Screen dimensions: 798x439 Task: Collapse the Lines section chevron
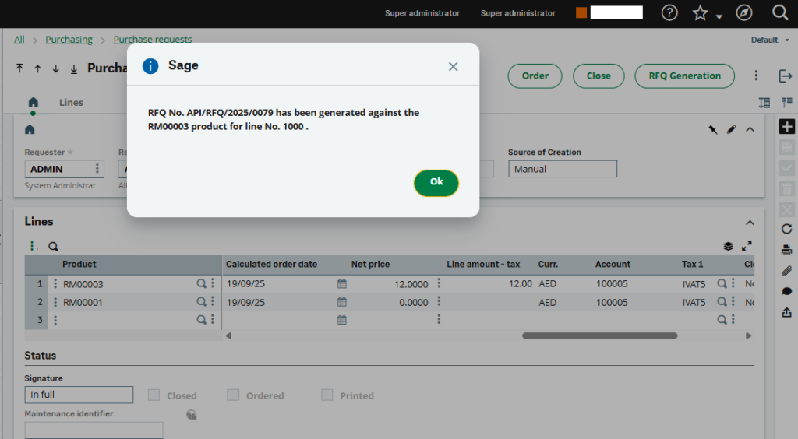[x=750, y=222]
